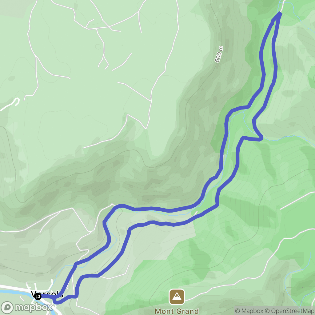Open the mapbox wordmark link

34,308
